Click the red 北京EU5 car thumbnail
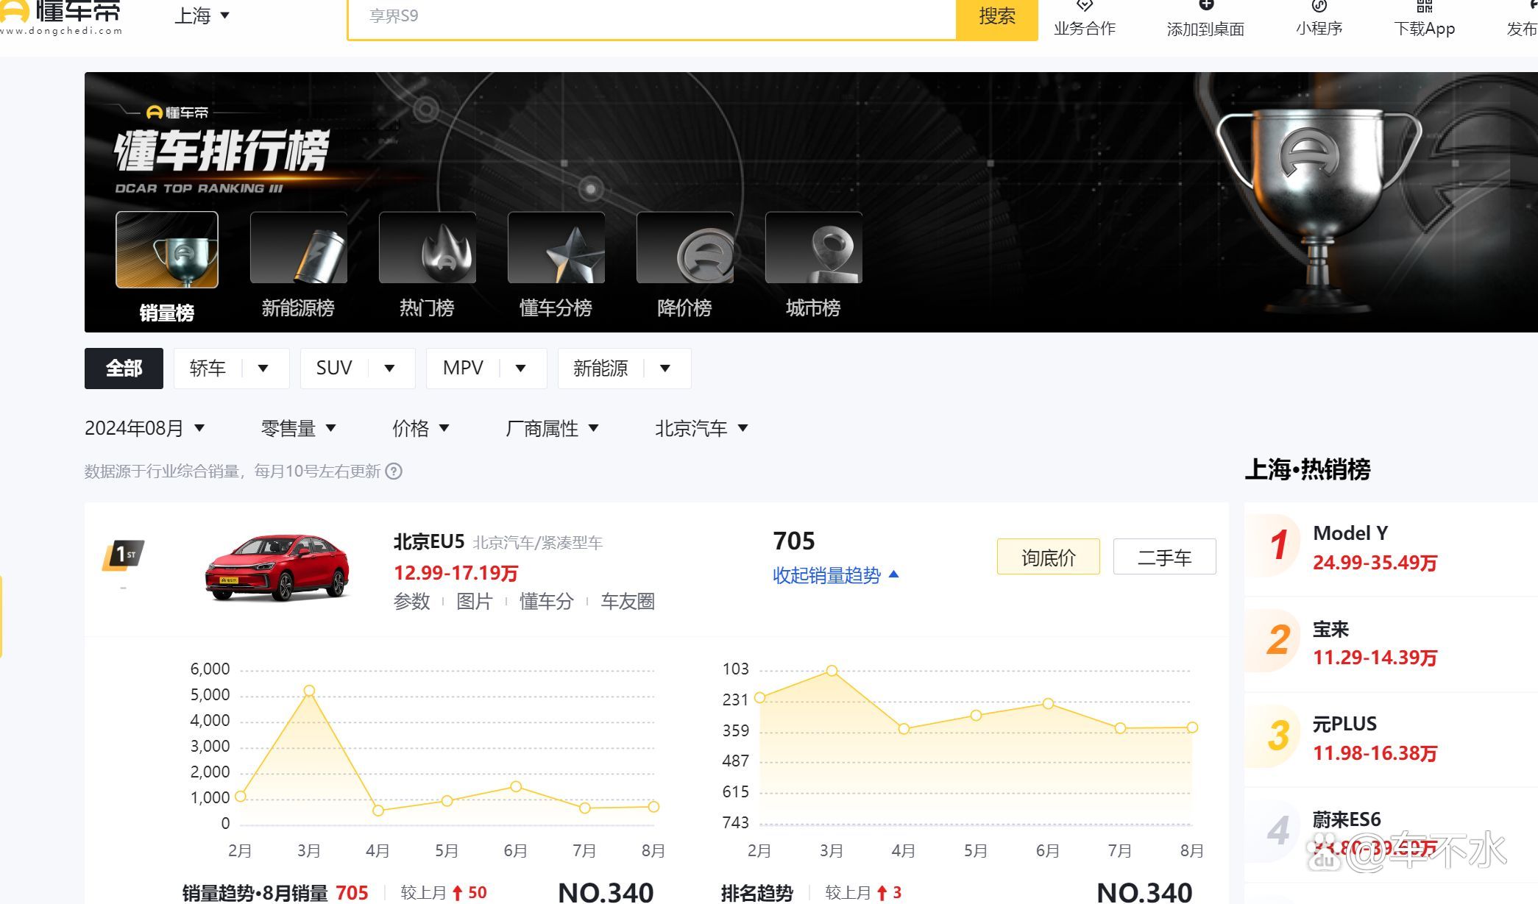 (277, 568)
